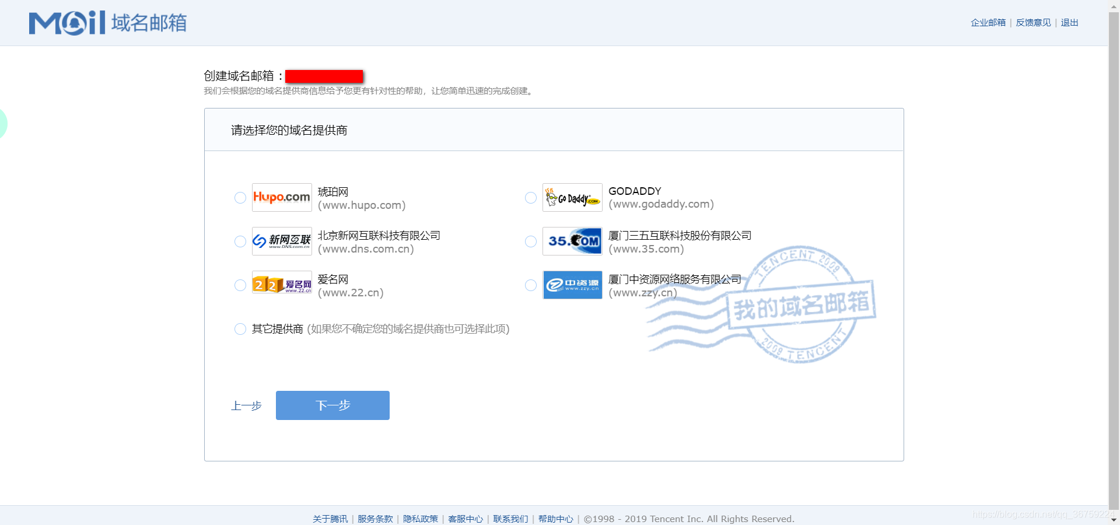Open 联系我们 footer link
The image size is (1120, 525).
pos(510,519)
